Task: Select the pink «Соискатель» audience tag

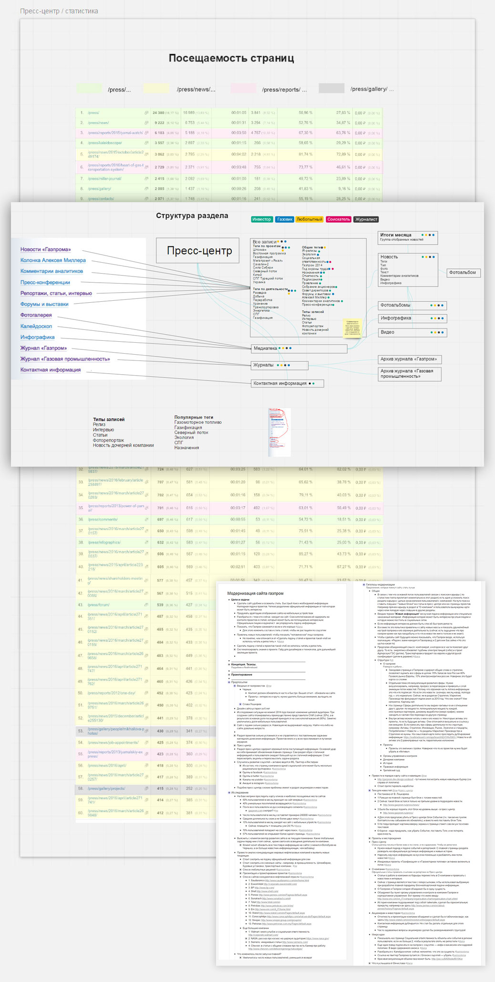Action: coord(339,219)
